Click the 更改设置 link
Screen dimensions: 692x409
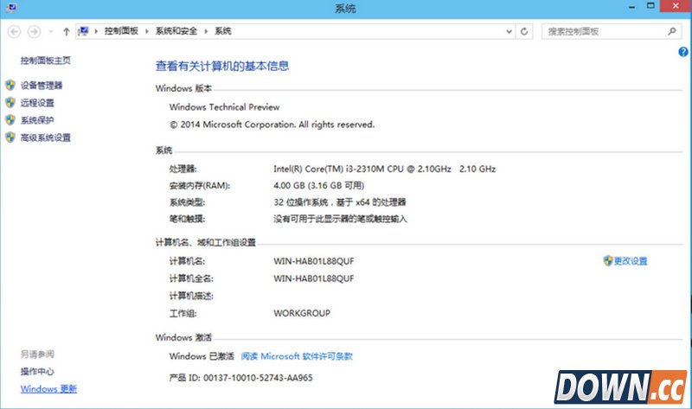coord(631,261)
